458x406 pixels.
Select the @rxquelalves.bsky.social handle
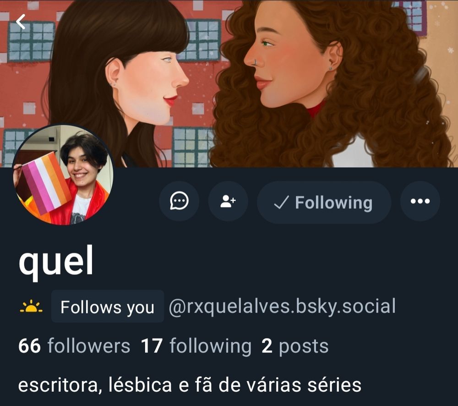282,306
